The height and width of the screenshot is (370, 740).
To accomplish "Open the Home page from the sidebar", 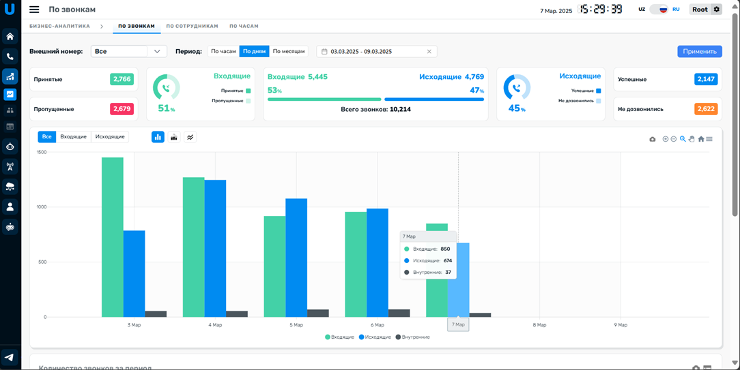I will click(x=10, y=36).
